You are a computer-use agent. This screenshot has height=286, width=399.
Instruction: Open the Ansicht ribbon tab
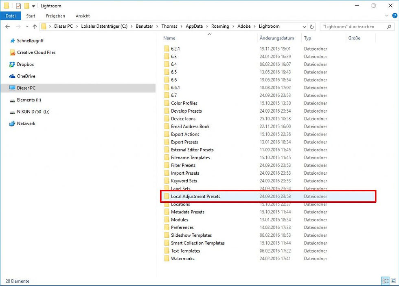[83, 16]
